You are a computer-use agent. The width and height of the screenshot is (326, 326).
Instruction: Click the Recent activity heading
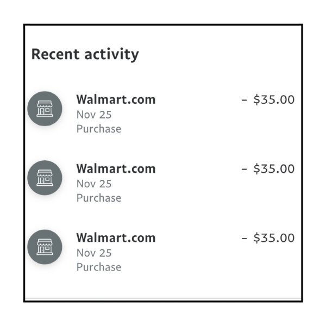pyautogui.click(x=85, y=54)
